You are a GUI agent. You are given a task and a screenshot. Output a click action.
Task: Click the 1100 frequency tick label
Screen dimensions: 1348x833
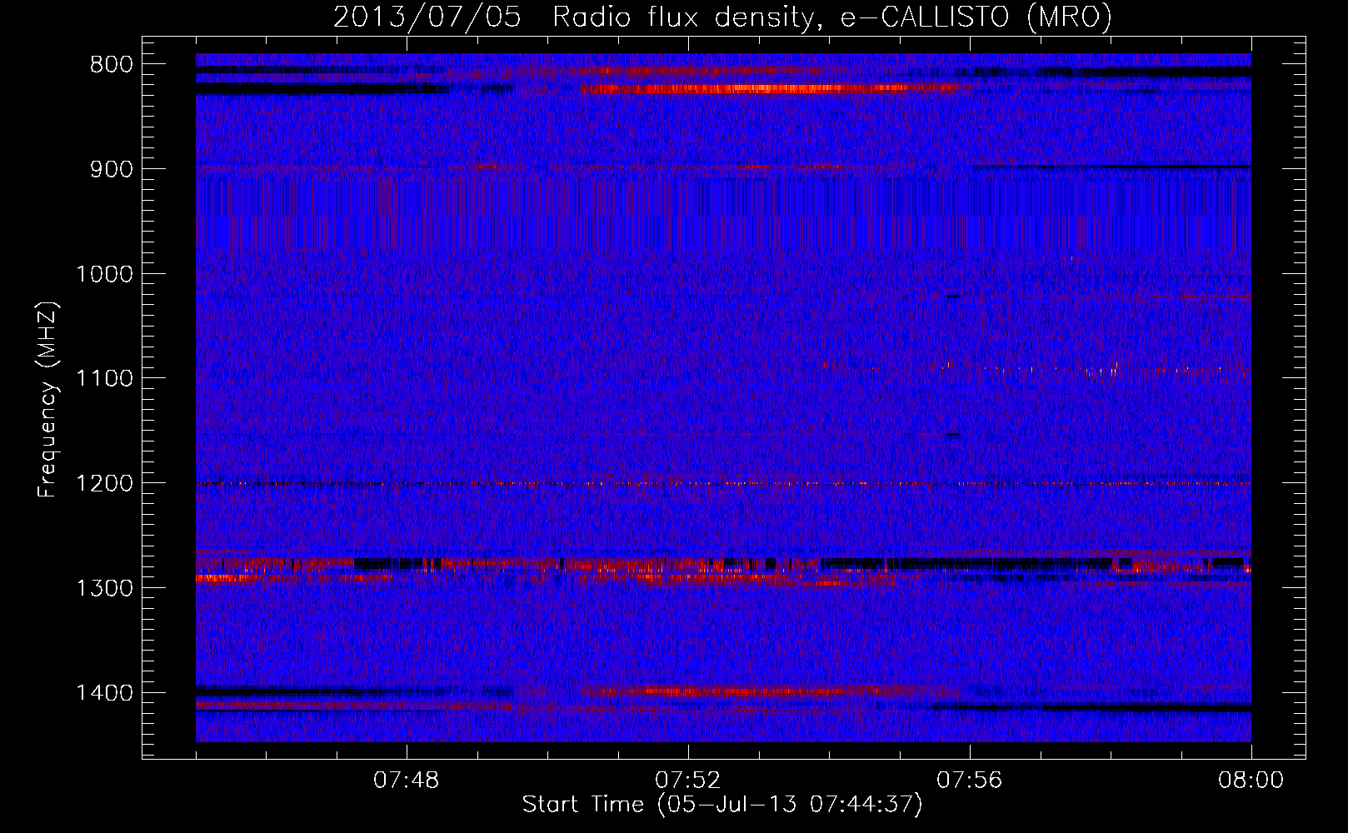(104, 379)
